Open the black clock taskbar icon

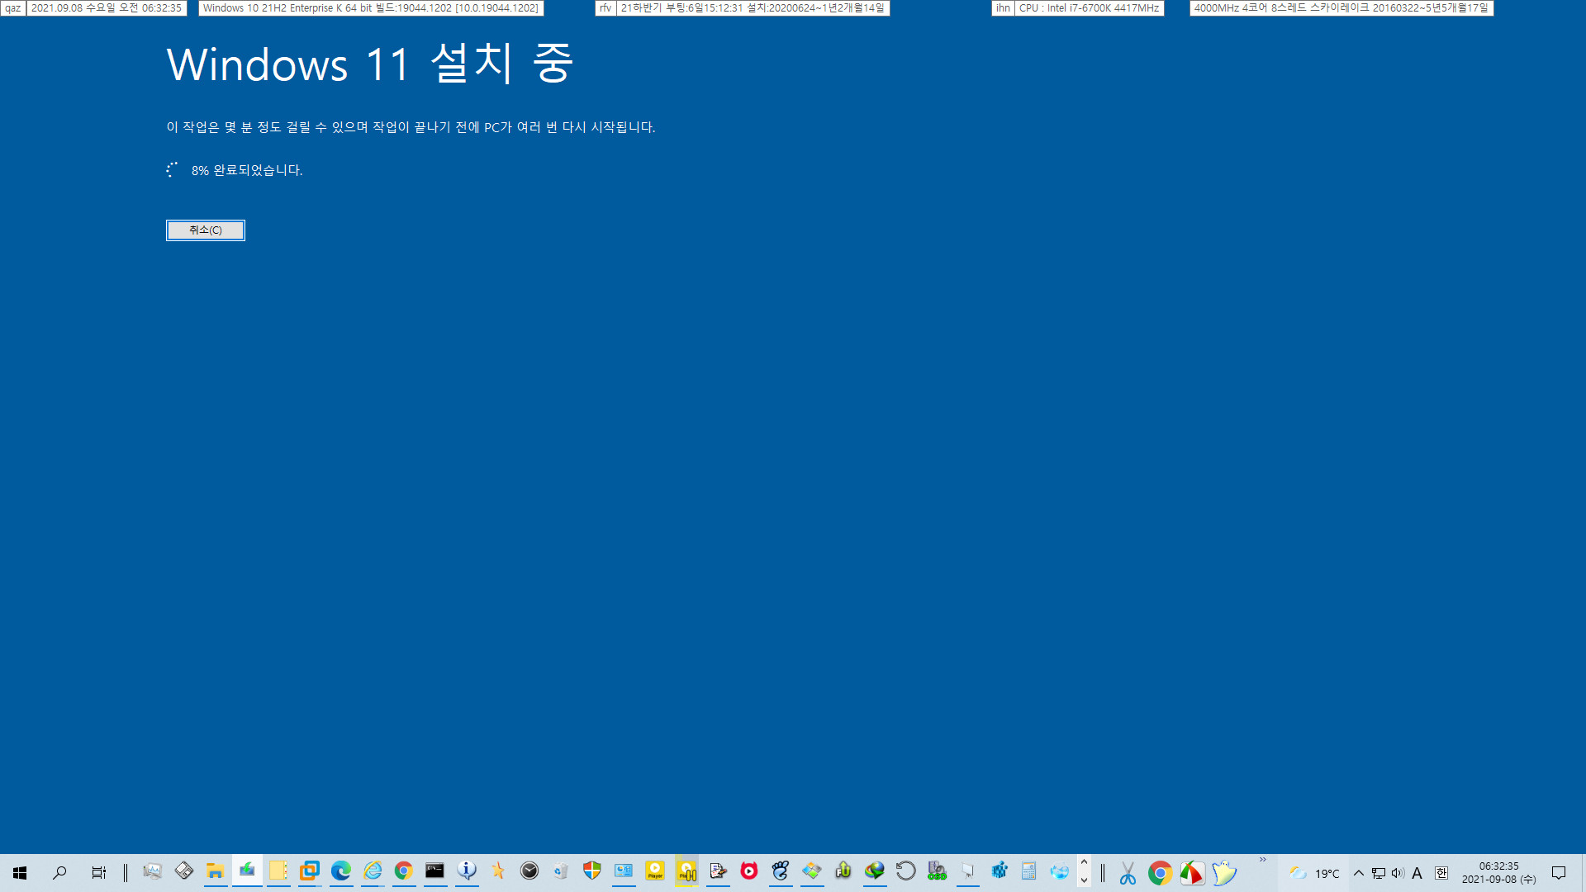point(529,871)
